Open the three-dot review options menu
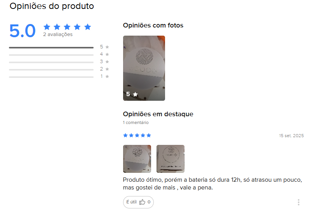 pyautogui.click(x=298, y=202)
